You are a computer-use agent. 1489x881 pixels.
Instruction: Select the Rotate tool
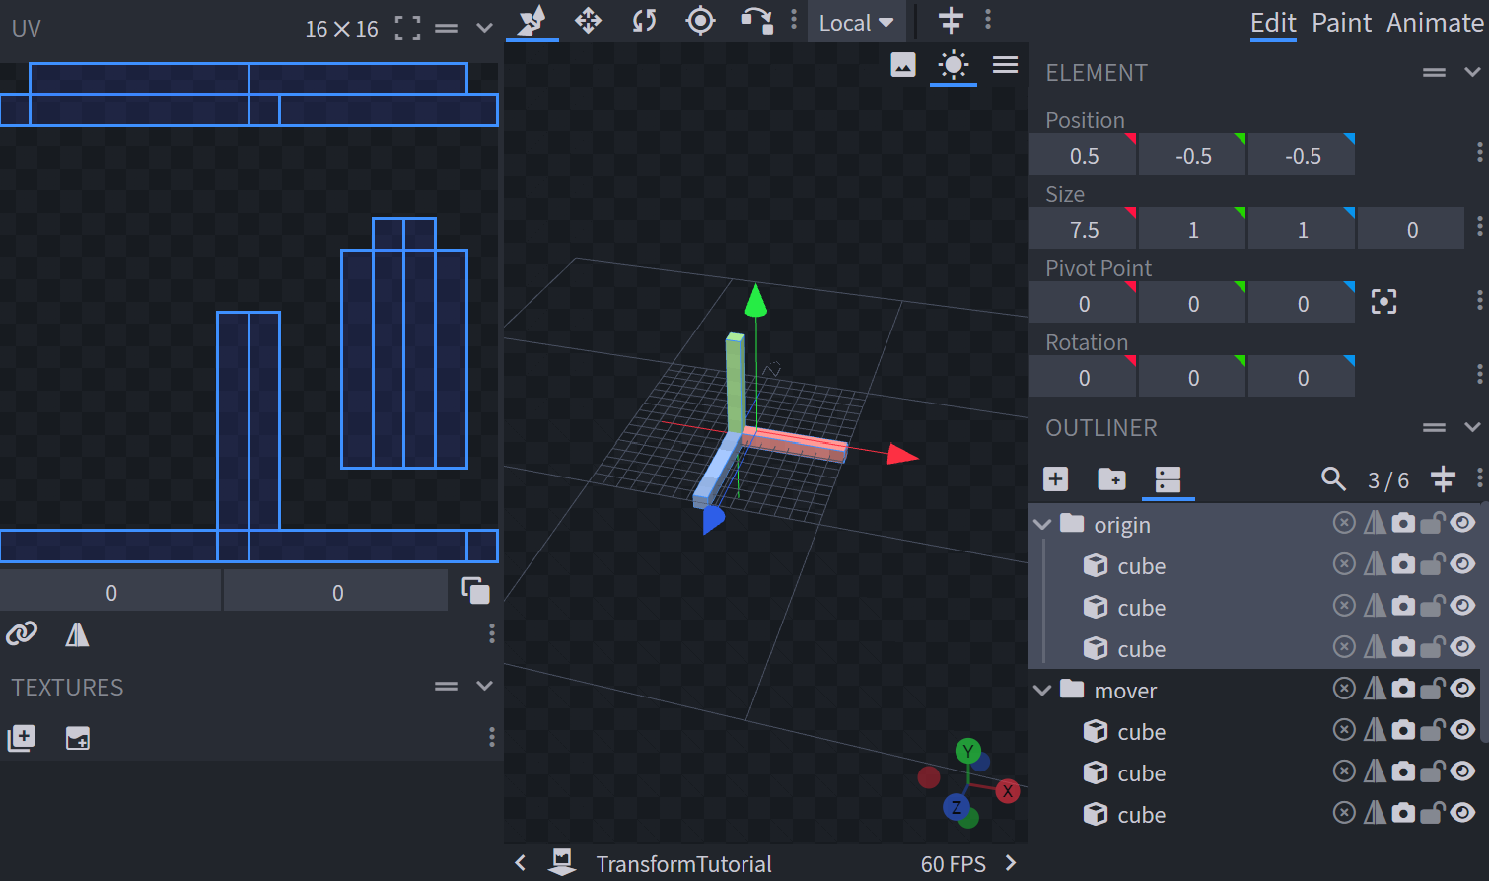644,21
